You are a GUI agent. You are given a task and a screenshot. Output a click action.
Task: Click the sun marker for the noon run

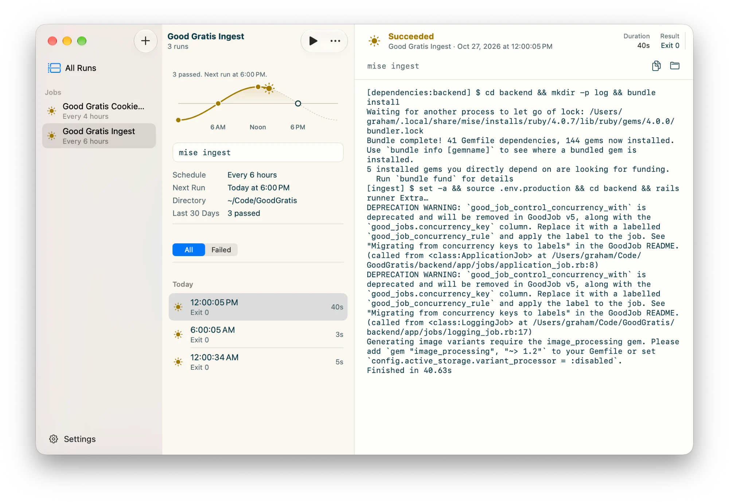[269, 88]
